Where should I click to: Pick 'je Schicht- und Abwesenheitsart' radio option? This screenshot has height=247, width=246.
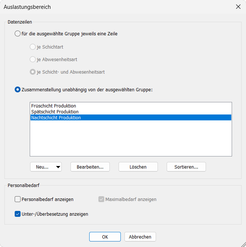(33, 72)
